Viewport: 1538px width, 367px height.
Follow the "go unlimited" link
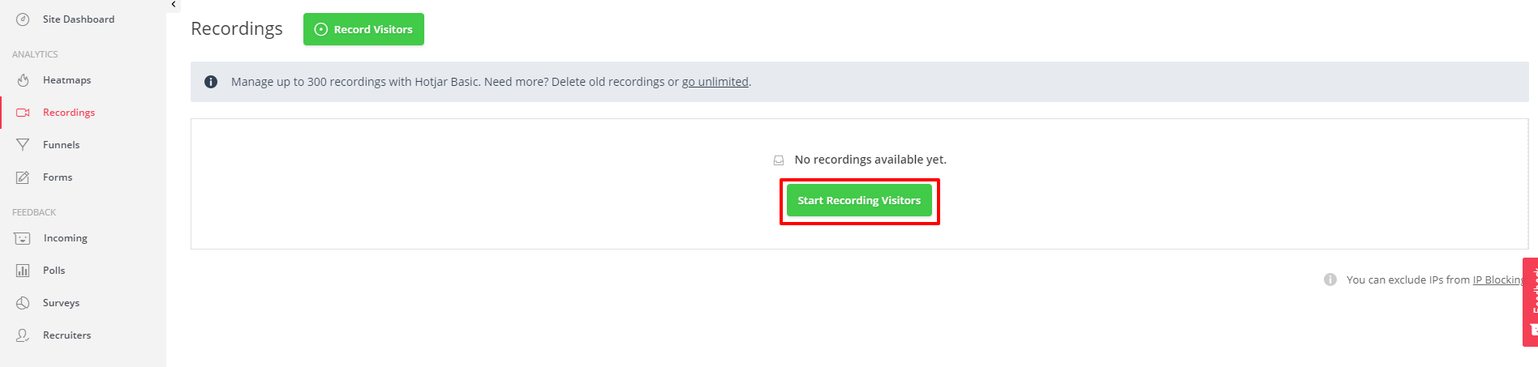point(715,82)
